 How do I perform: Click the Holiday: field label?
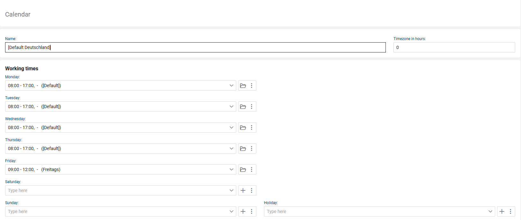[271, 203]
